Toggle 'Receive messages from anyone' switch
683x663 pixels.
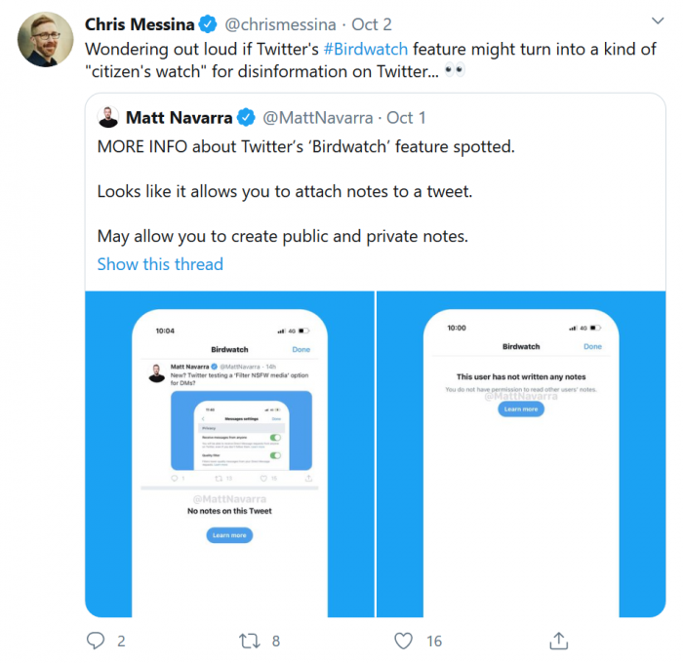pyautogui.click(x=276, y=438)
